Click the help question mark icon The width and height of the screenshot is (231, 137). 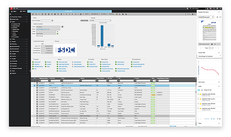[x=188, y=14]
